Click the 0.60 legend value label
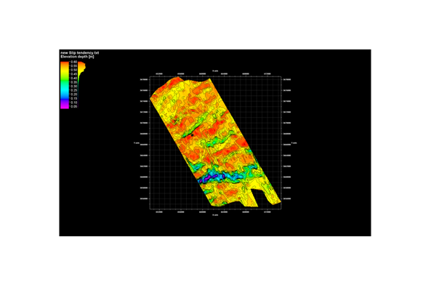 [x=74, y=62]
